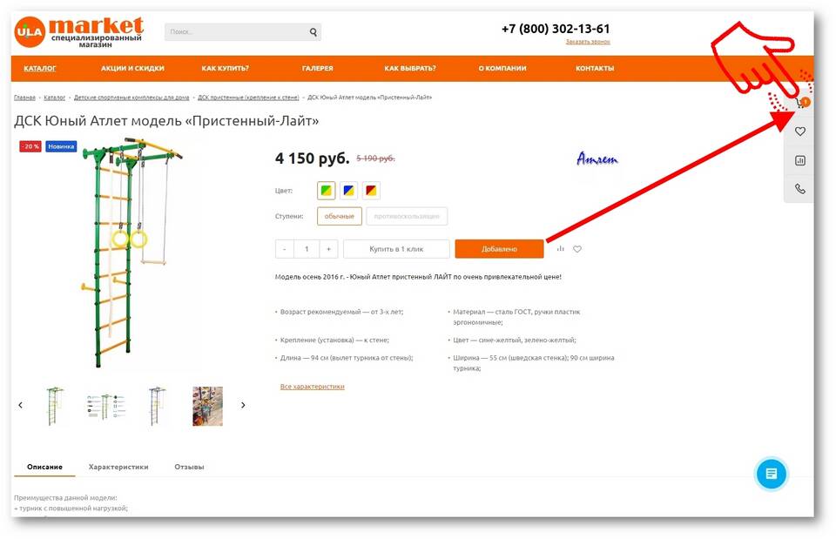The image size is (836, 539).
Task: Open the blue chat widget button
Action: (771, 474)
